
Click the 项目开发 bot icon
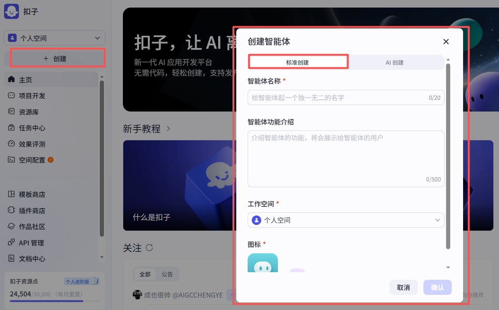click(11, 96)
